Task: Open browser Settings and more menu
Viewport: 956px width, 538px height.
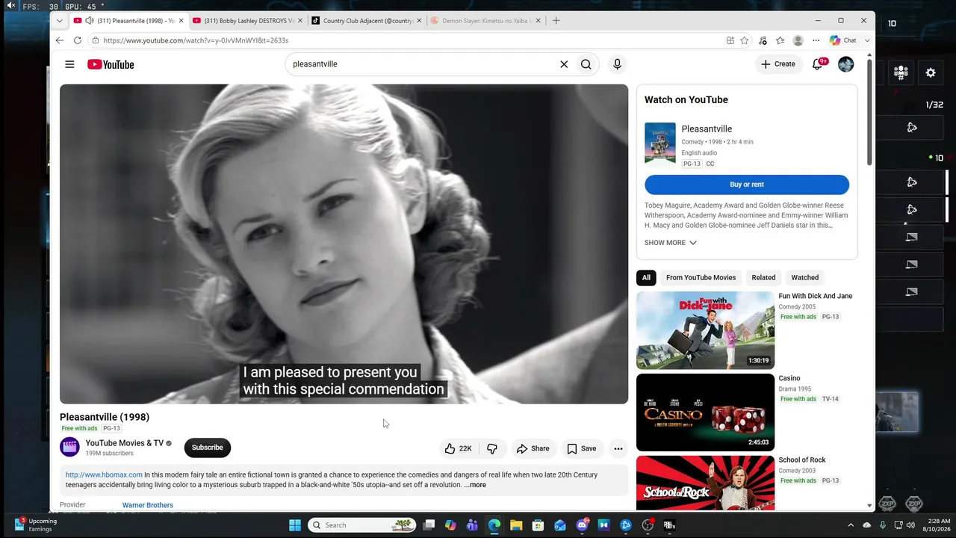Action: [816, 40]
